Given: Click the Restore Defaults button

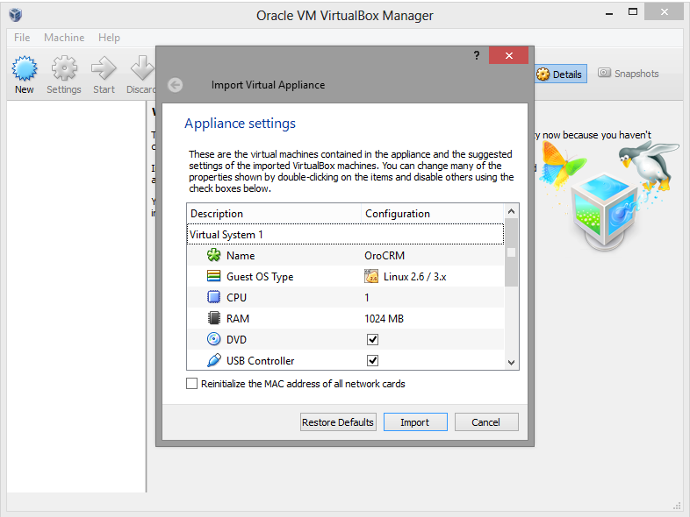Looking at the screenshot, I should (338, 422).
